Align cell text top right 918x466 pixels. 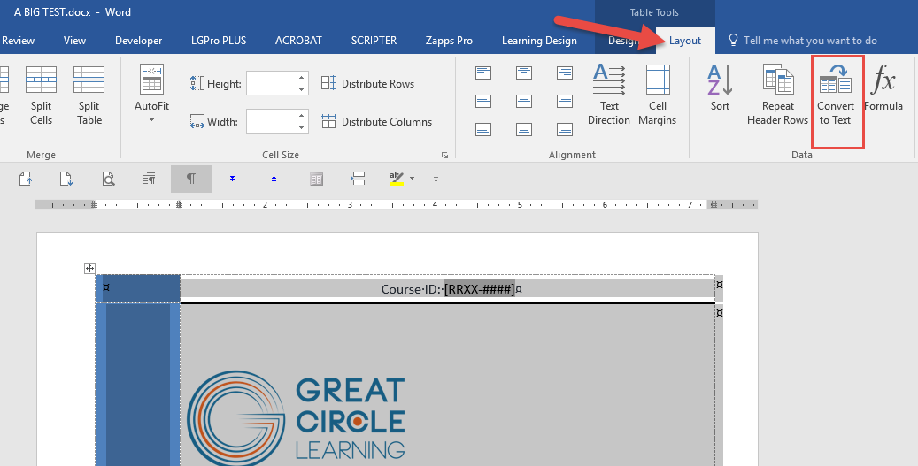565,73
